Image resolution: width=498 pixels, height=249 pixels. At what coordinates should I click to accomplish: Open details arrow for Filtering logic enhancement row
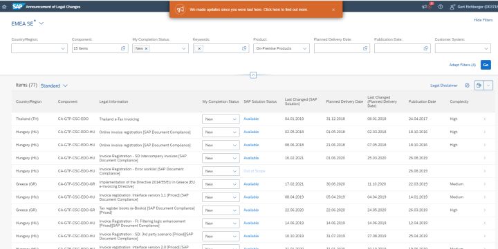[x=485, y=223]
